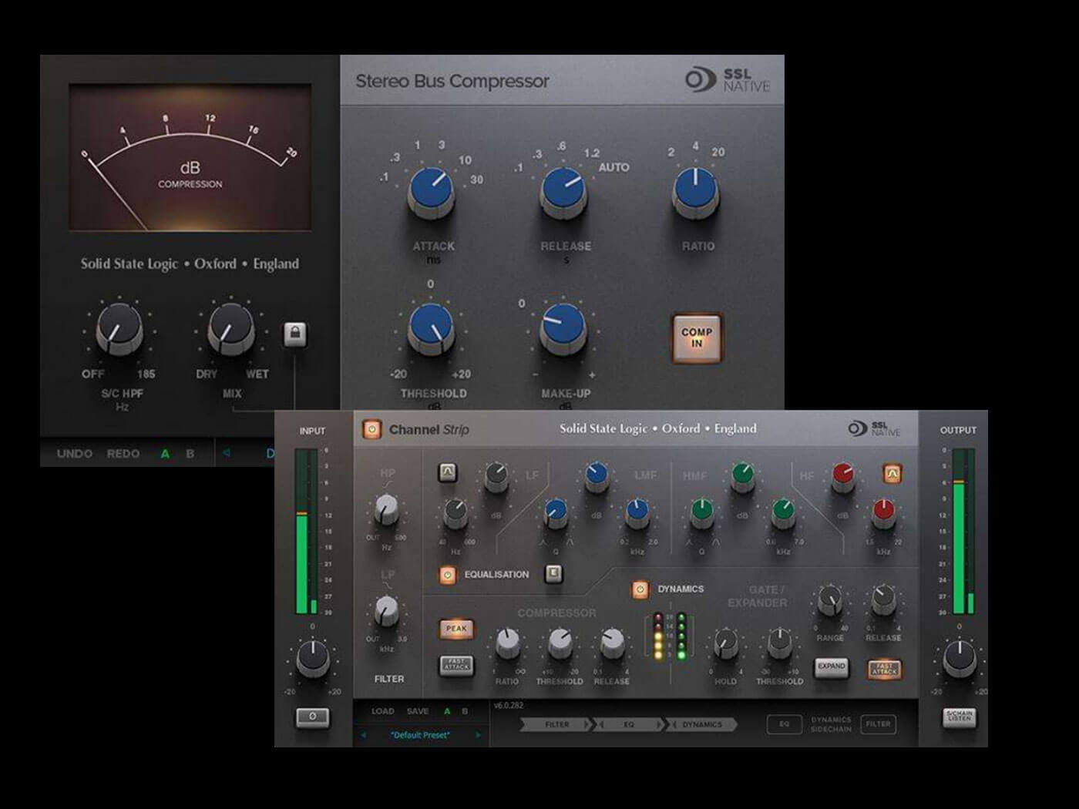Toggle the Equalisation power button
Screen dimensions: 1079x809
pos(447,575)
